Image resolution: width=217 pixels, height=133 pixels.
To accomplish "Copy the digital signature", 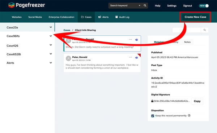I will pyautogui.click(x=197, y=101).
